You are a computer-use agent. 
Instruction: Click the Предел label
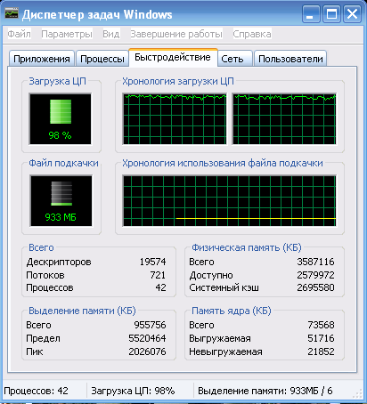coord(43,338)
